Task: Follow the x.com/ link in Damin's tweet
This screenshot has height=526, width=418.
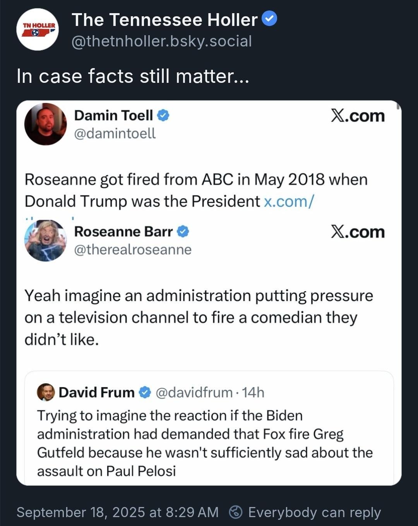Action: tap(289, 201)
